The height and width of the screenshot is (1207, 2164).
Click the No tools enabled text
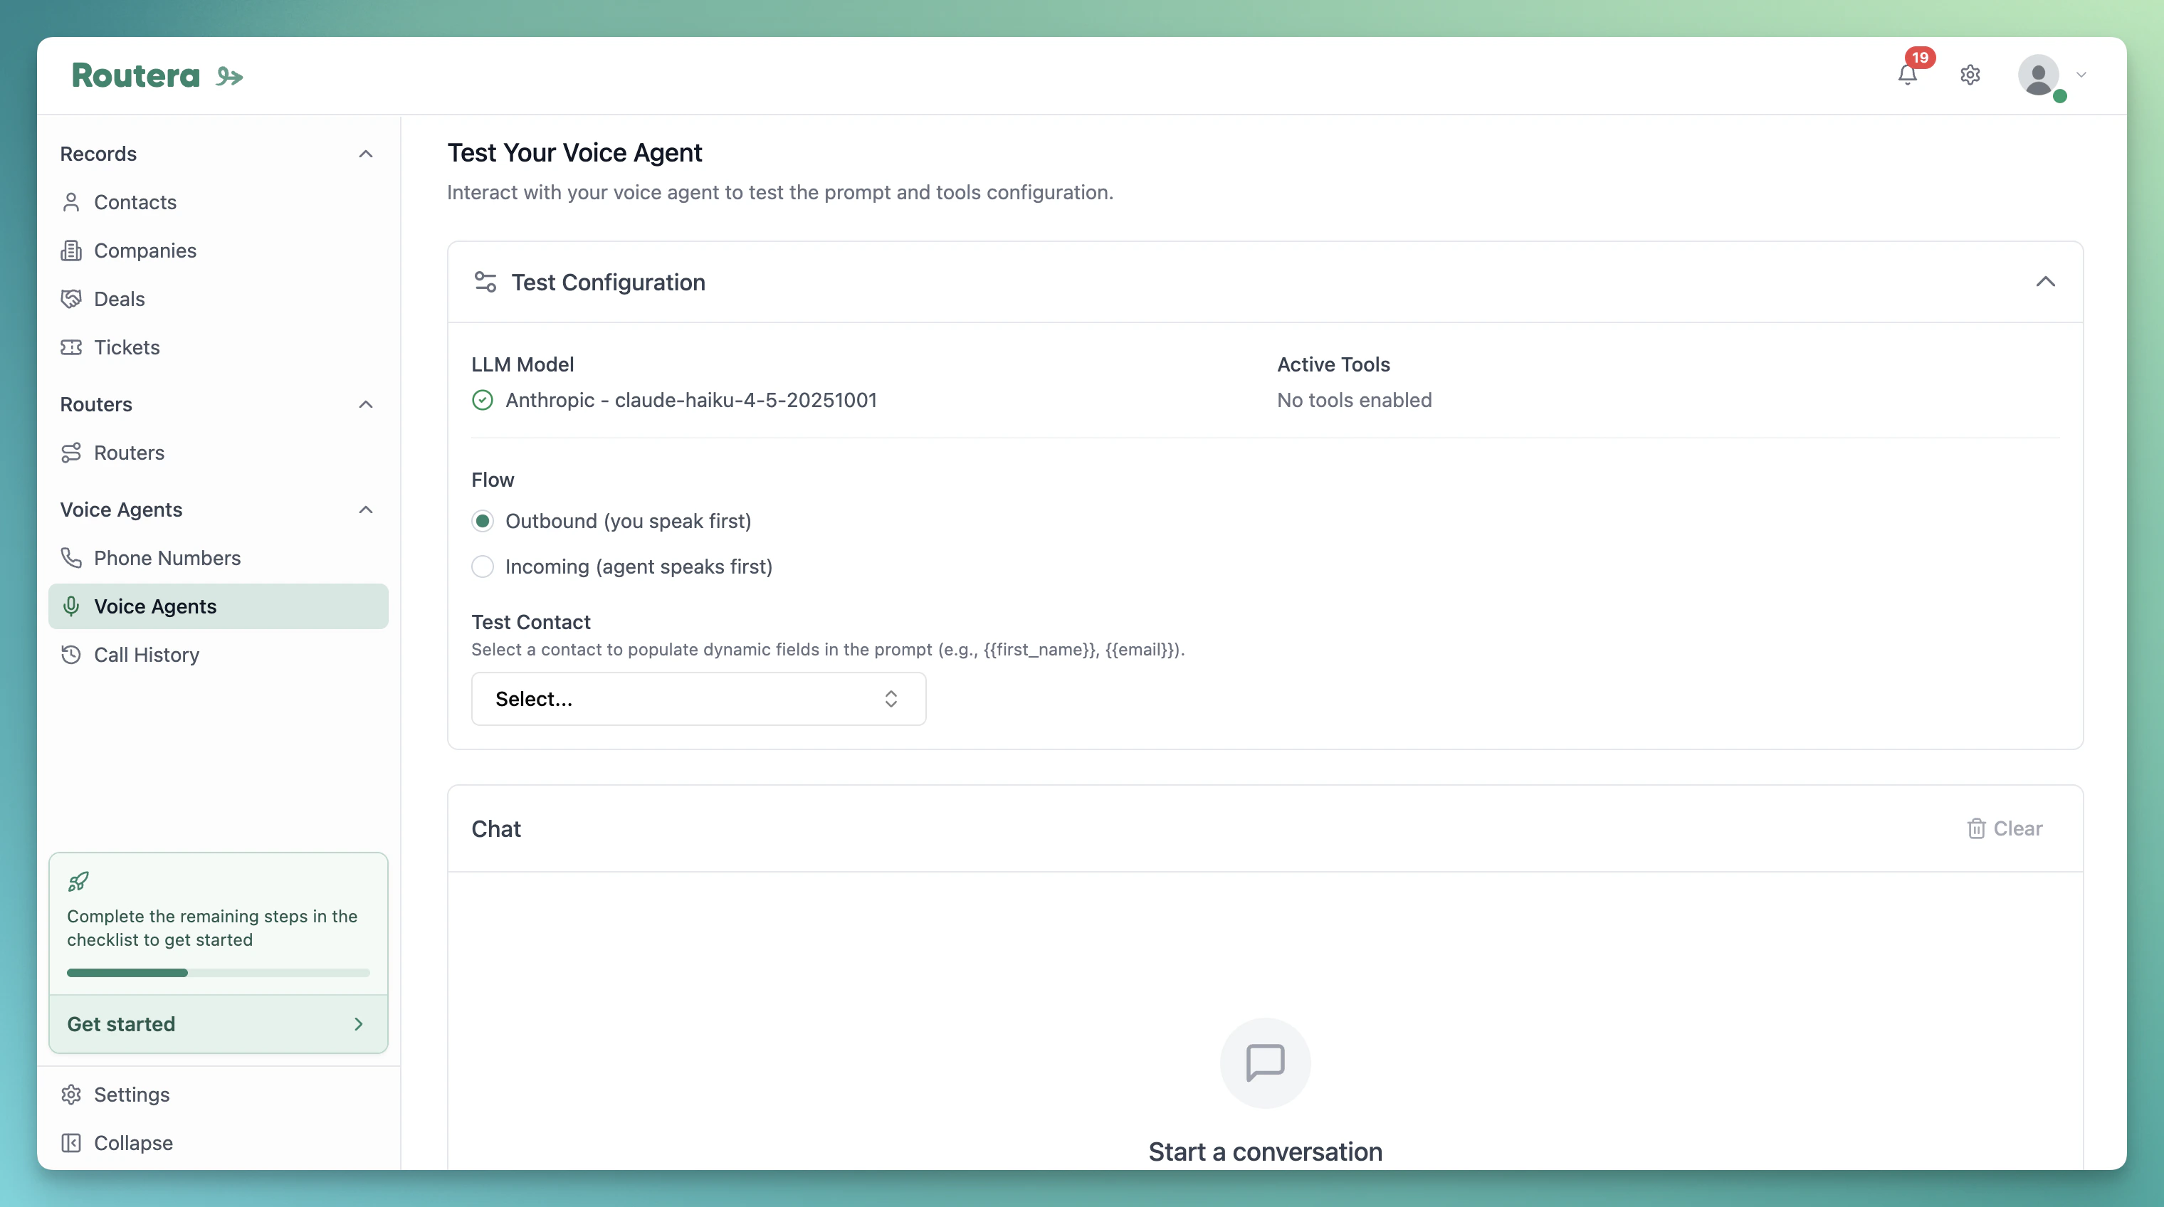click(x=1354, y=400)
